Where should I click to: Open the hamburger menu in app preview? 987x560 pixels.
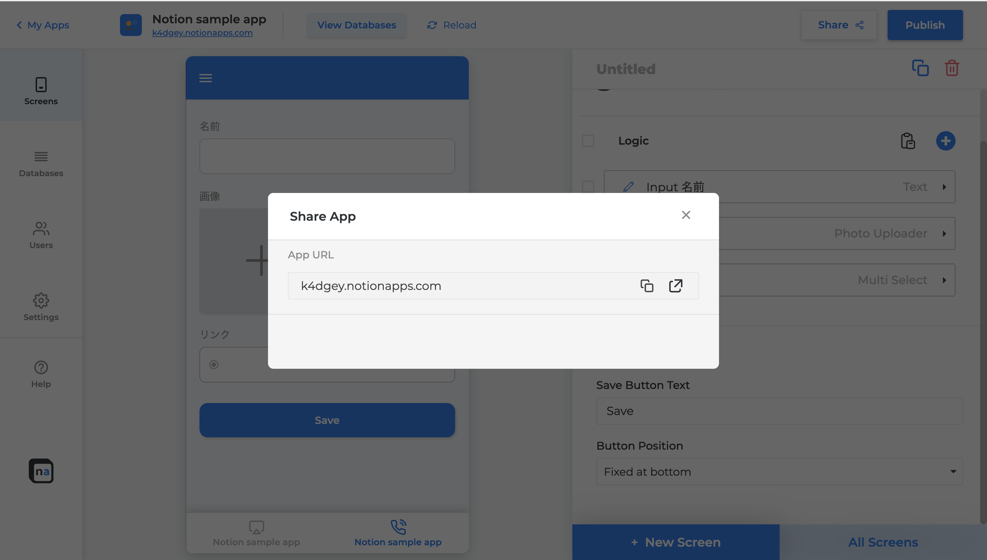point(205,78)
